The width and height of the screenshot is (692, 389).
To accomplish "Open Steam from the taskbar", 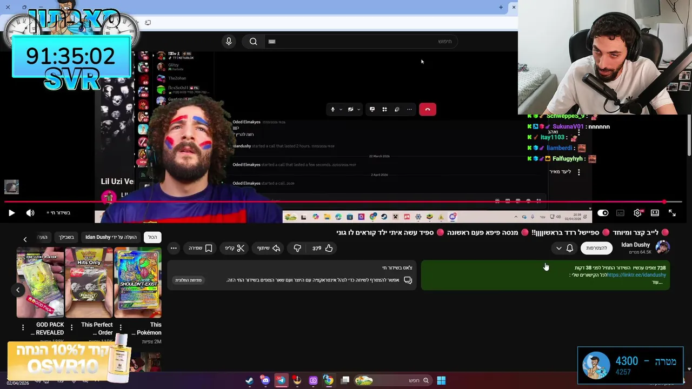I will 249,380.
